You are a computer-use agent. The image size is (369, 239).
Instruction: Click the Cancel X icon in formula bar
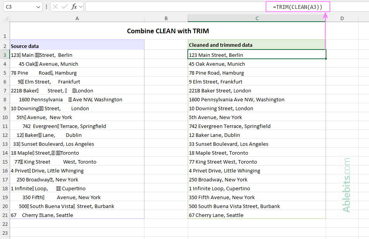(x=55, y=7)
